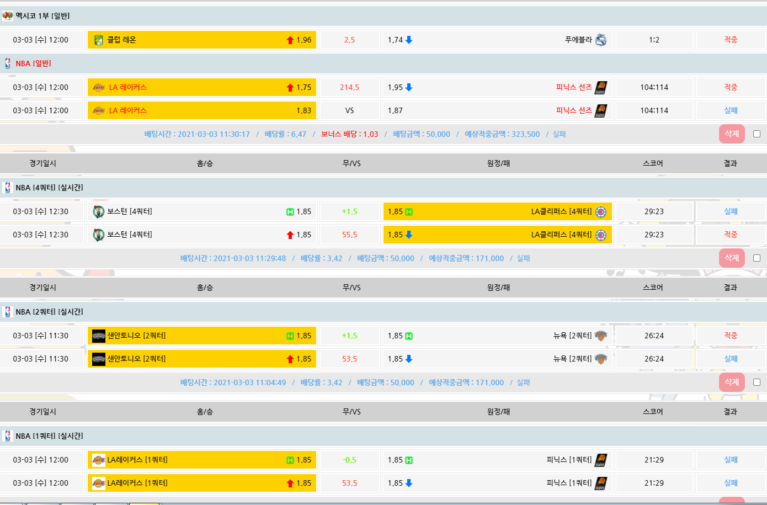
Task: Open the red NBA [일반] league header
Action: click(x=33, y=63)
